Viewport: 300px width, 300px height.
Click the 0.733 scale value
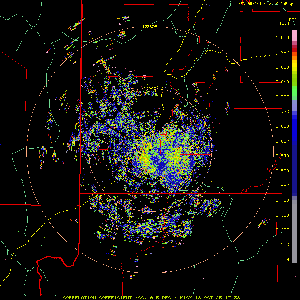282,112
